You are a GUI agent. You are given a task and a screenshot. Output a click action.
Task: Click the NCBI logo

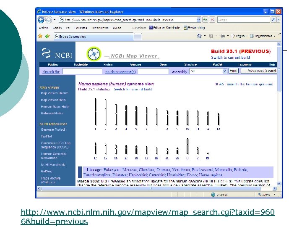57,53
